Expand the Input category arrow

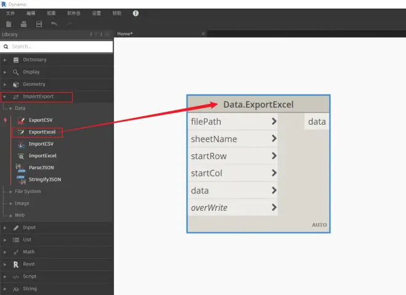tap(5, 228)
